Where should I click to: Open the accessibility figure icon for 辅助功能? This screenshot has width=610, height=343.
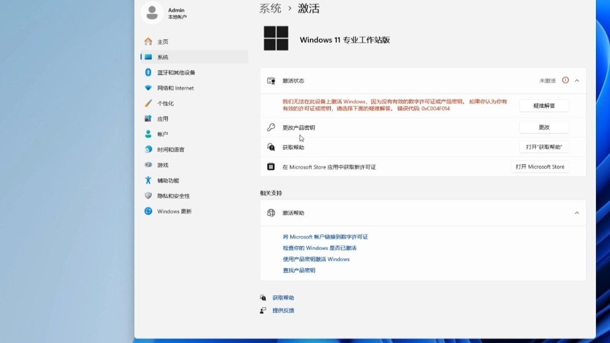coord(148,180)
